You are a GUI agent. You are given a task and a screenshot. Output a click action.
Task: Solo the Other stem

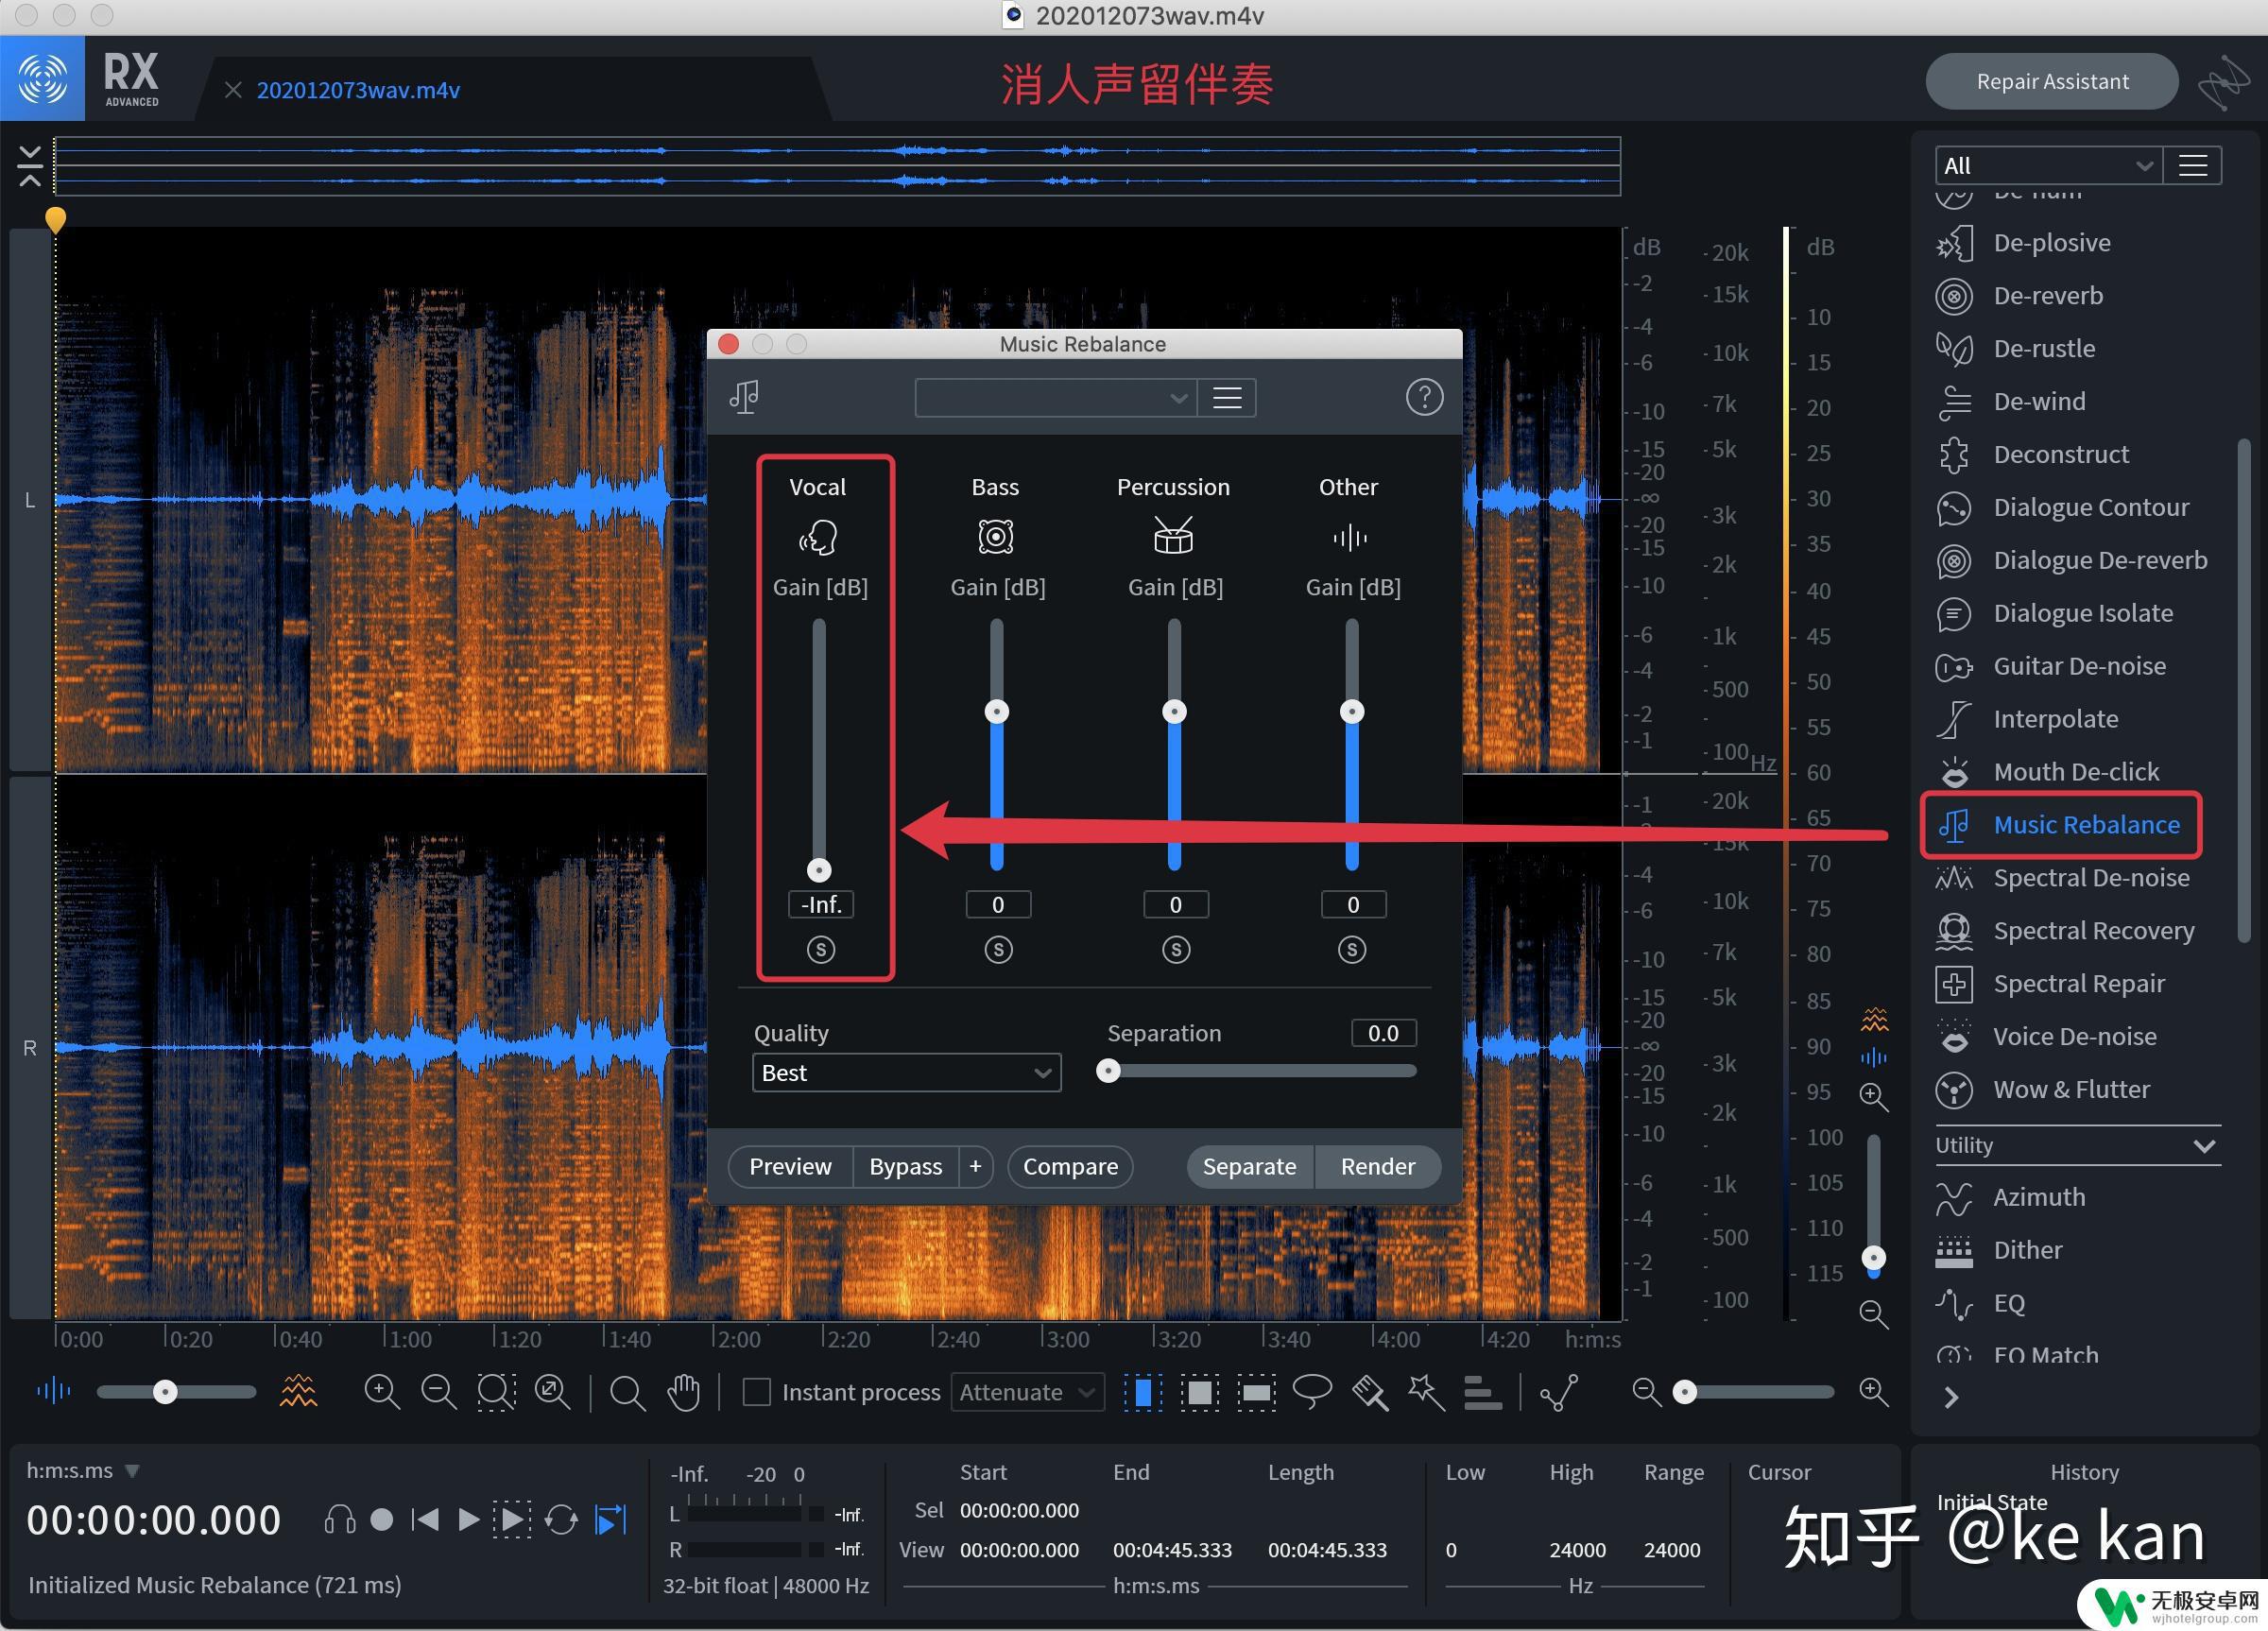tap(1352, 950)
